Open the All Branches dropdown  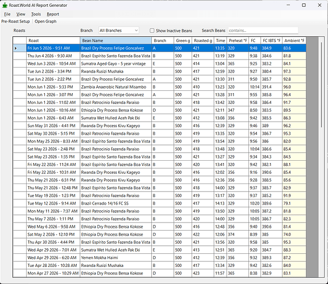119,31
